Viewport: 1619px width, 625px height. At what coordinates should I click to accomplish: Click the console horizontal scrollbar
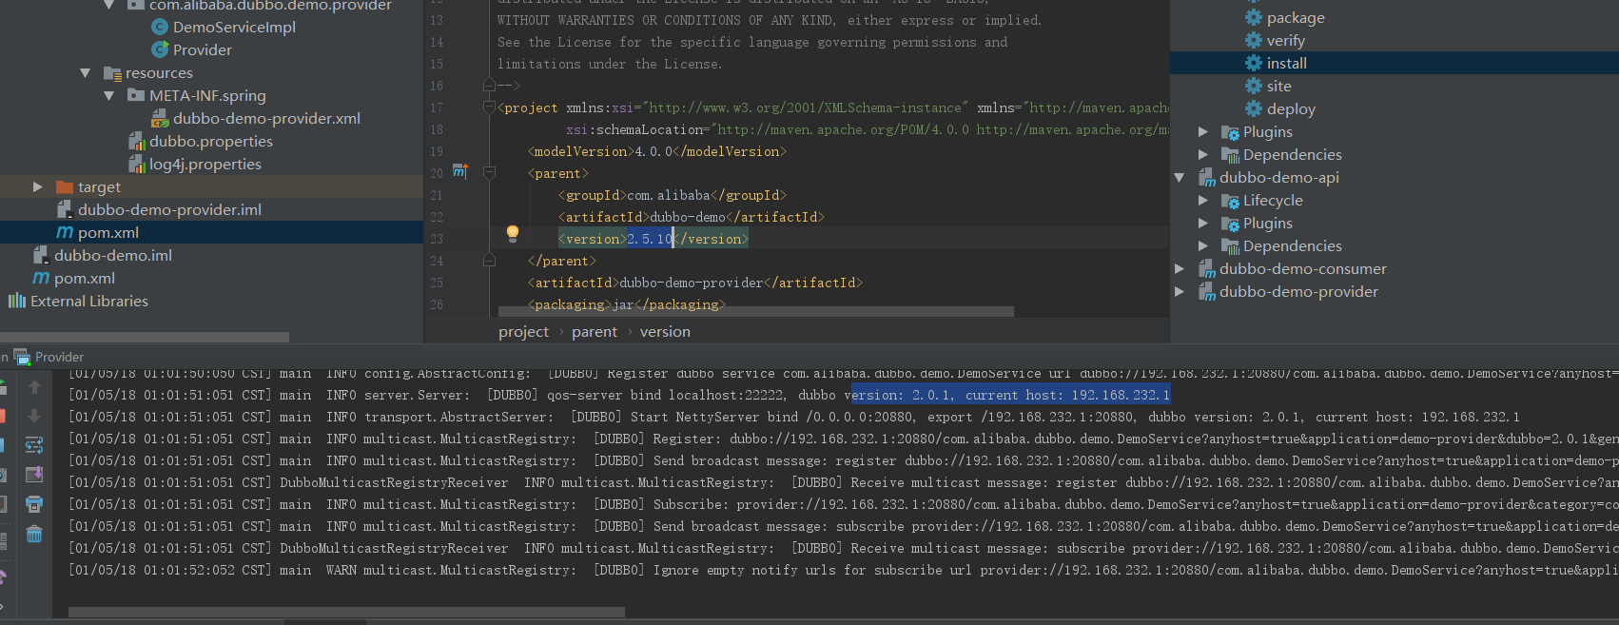pyautogui.click(x=346, y=612)
